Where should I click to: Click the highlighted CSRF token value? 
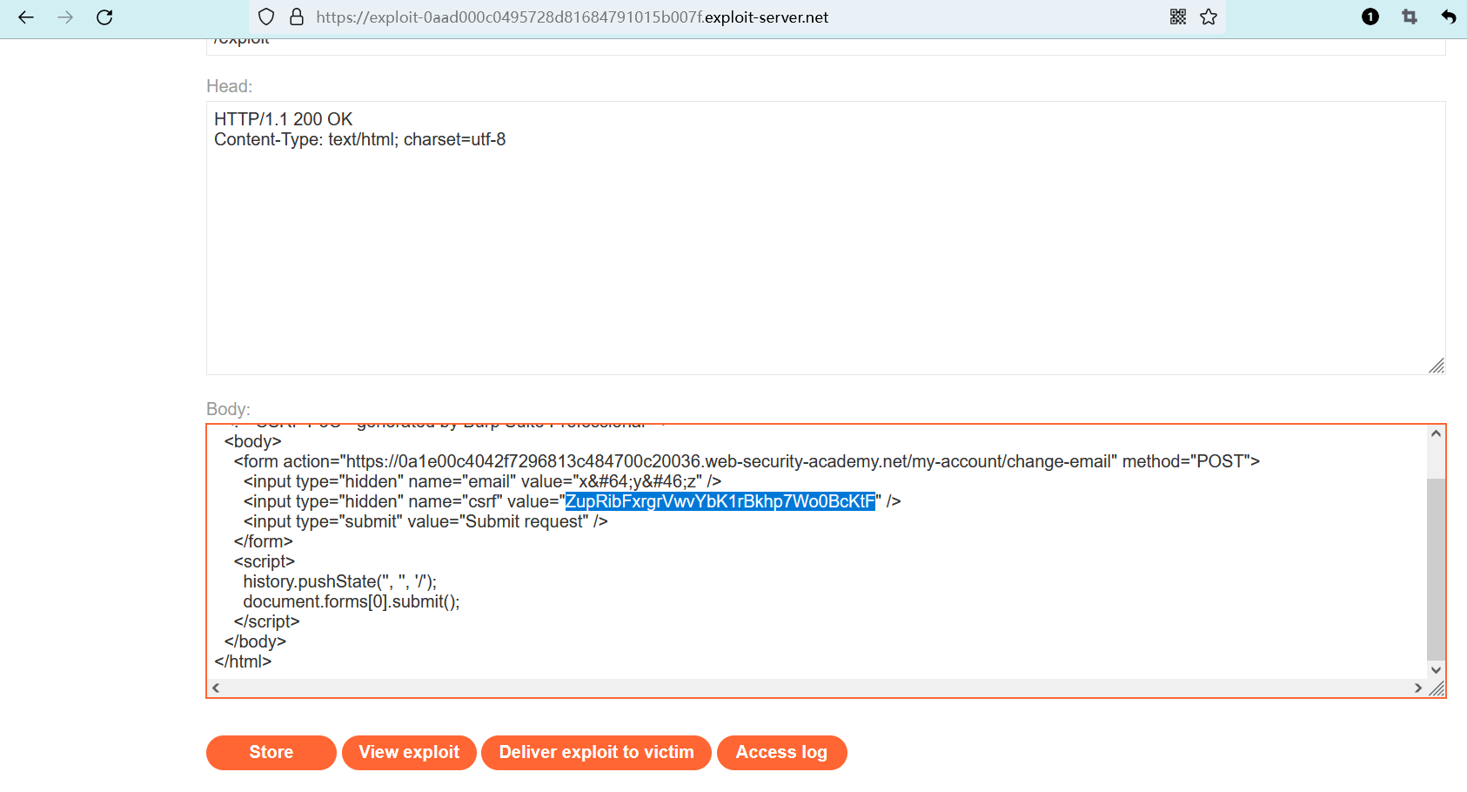pos(720,501)
